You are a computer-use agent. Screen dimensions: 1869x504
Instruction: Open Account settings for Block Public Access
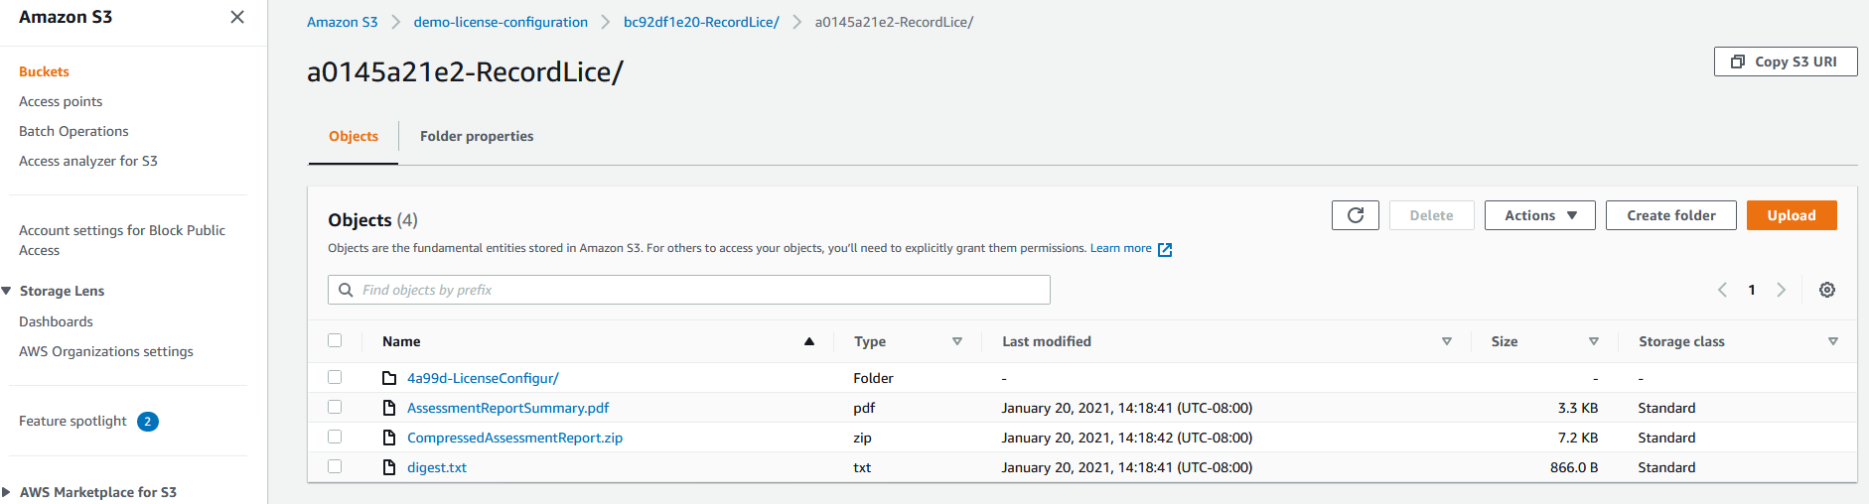pyautogui.click(x=122, y=240)
